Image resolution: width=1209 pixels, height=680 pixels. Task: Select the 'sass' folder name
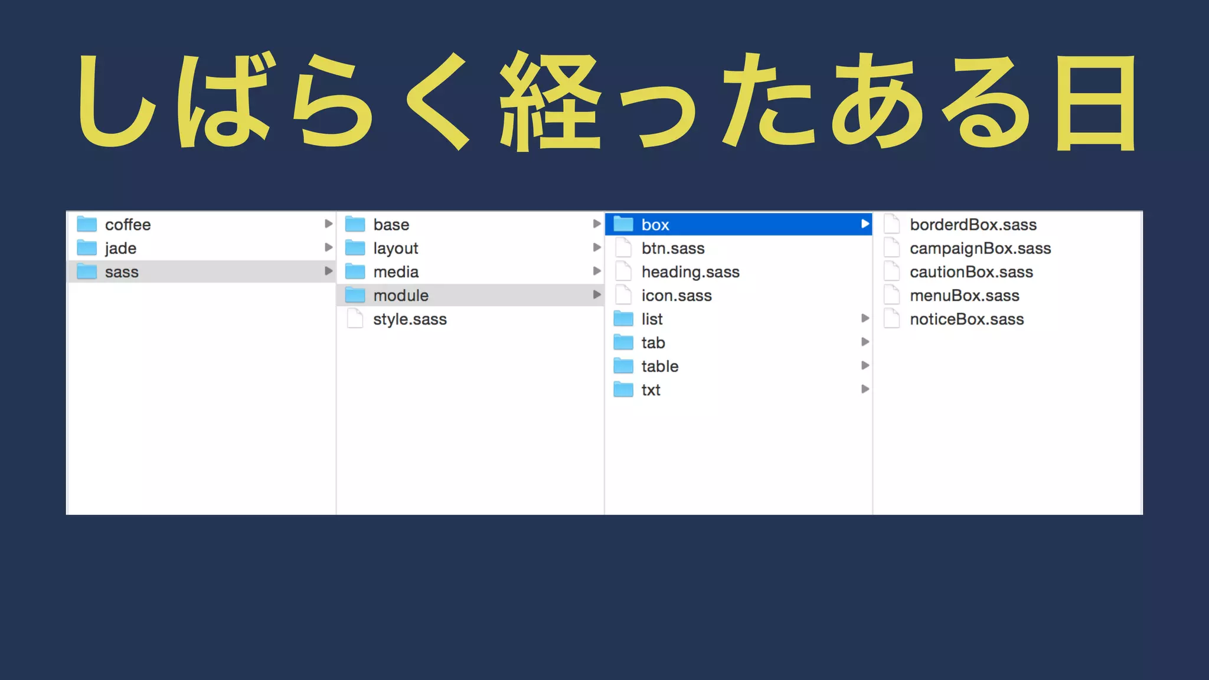(x=122, y=272)
